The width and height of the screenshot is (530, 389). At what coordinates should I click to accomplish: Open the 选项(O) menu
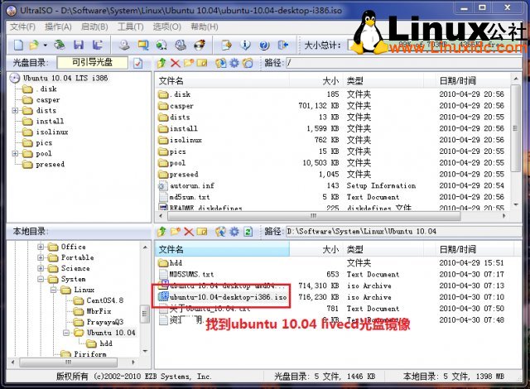pyautogui.click(x=167, y=26)
